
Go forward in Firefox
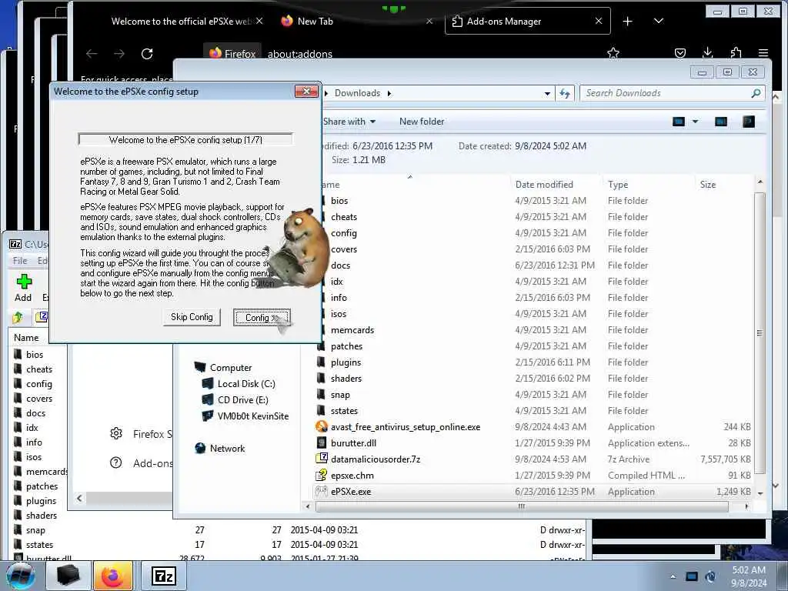(119, 54)
